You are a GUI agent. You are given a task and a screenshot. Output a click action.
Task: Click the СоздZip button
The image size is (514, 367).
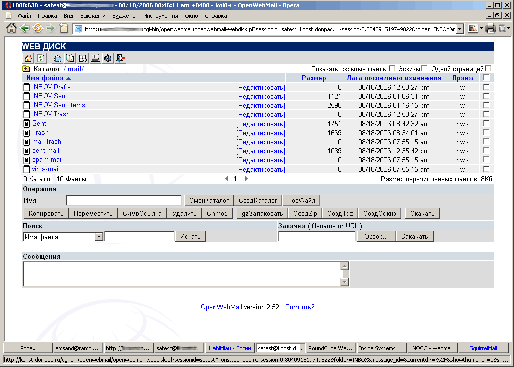[x=305, y=213]
